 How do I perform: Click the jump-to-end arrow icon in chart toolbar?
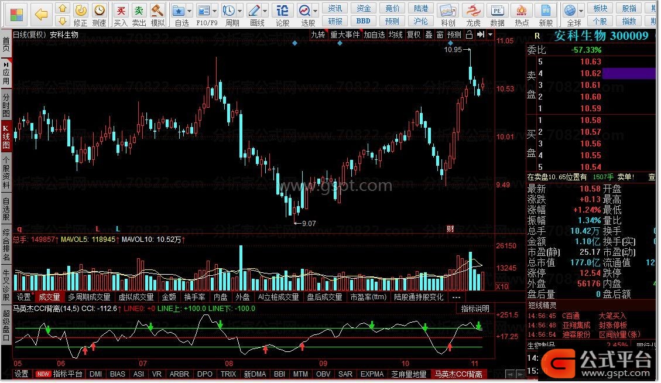pyautogui.click(x=481, y=35)
